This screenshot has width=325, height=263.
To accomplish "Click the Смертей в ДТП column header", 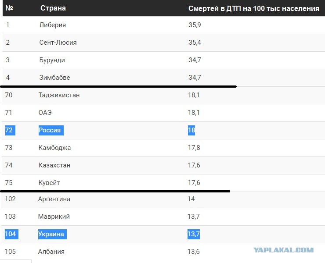I will pyautogui.click(x=254, y=8).
